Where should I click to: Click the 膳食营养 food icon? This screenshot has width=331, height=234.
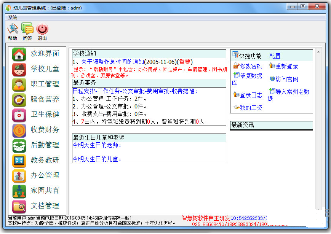(x=19, y=100)
